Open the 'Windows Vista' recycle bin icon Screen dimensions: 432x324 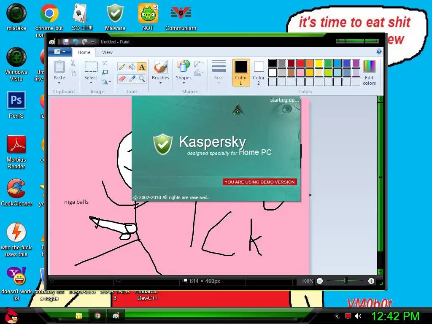coord(16,65)
